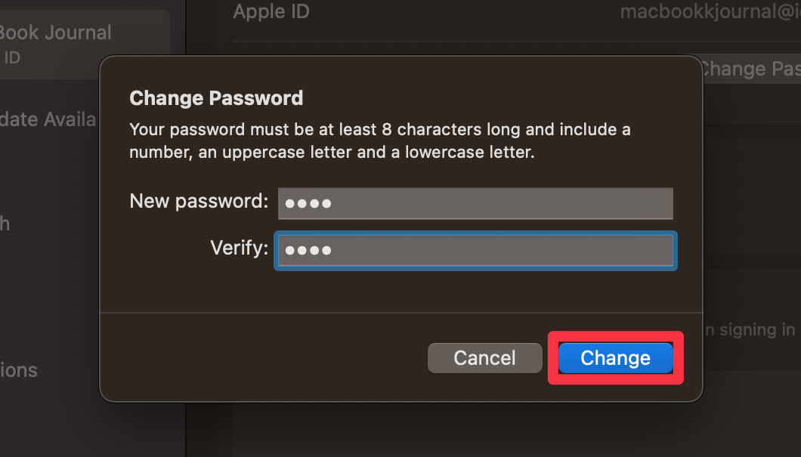The height and width of the screenshot is (457, 801).
Task: Click the Apple ID header label
Action: pyautogui.click(x=271, y=11)
